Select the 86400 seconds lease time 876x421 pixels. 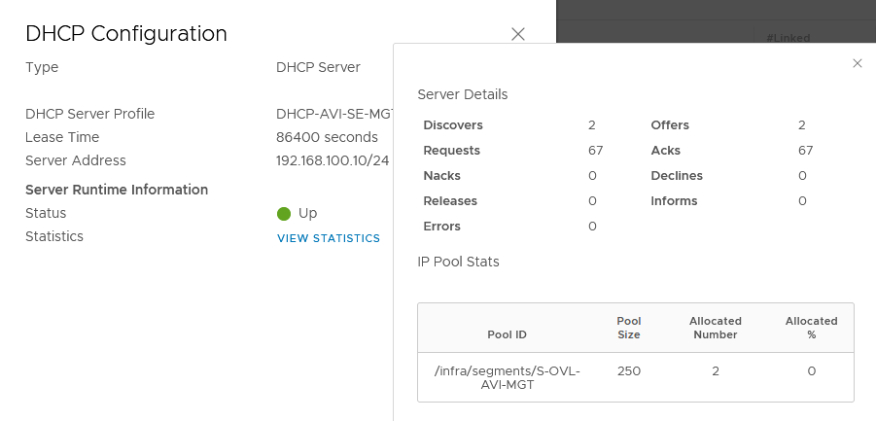327,137
